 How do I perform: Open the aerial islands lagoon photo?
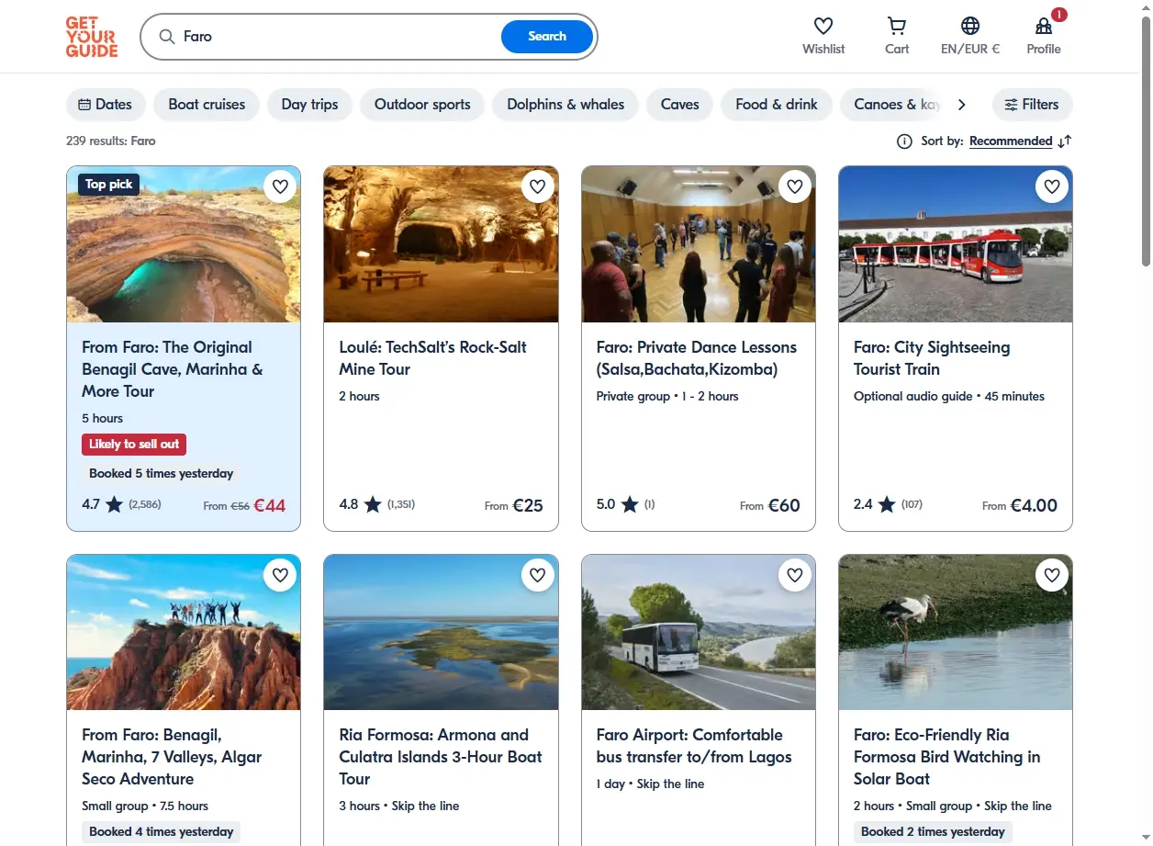tap(441, 632)
